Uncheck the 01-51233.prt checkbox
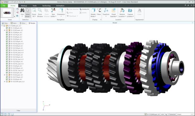 pyautogui.click(x=7, y=72)
